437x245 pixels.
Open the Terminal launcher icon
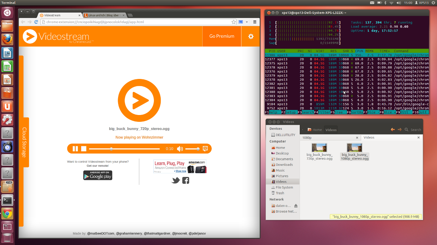click(7, 200)
